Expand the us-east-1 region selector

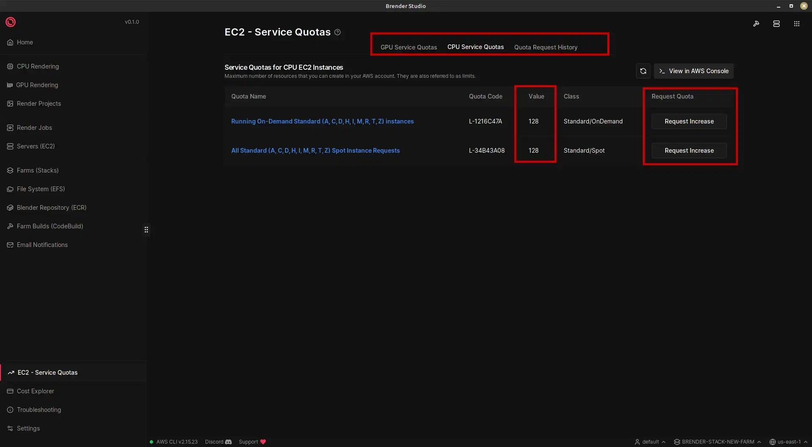[788, 442]
